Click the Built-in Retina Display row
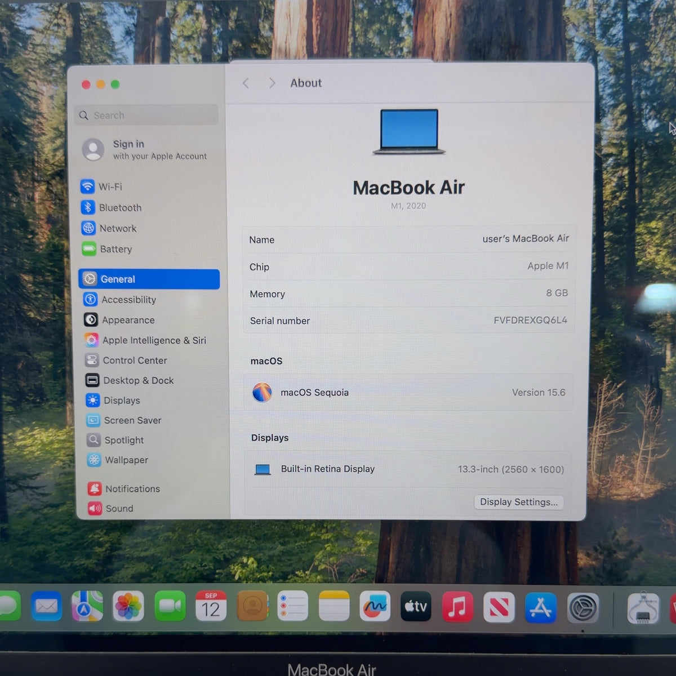Image resolution: width=676 pixels, height=676 pixels. pos(408,469)
